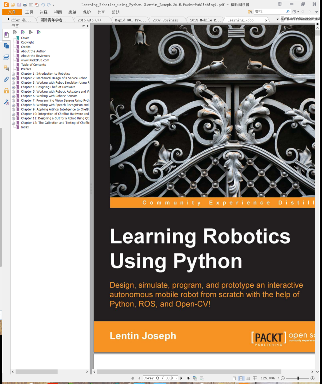This screenshot has width=322, height=384.
Task: Click the Redo arrow icon
Action: 49,5
